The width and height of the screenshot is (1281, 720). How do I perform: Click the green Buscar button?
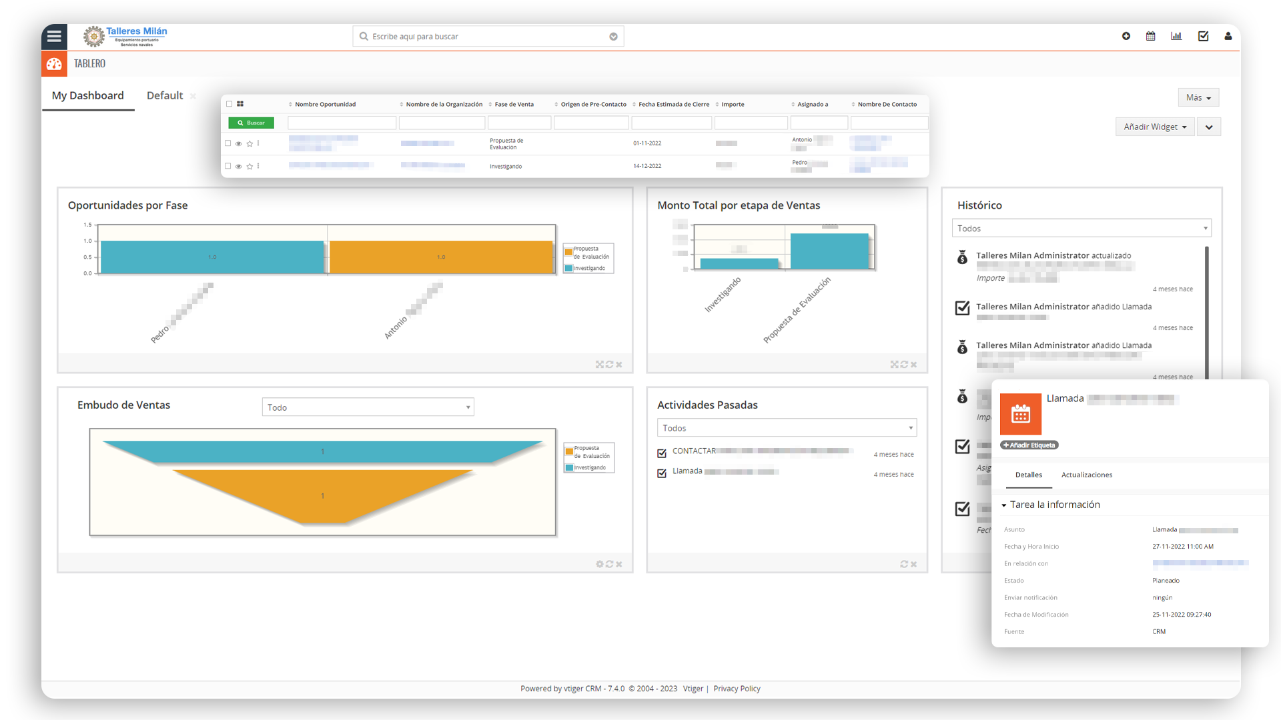pos(251,123)
